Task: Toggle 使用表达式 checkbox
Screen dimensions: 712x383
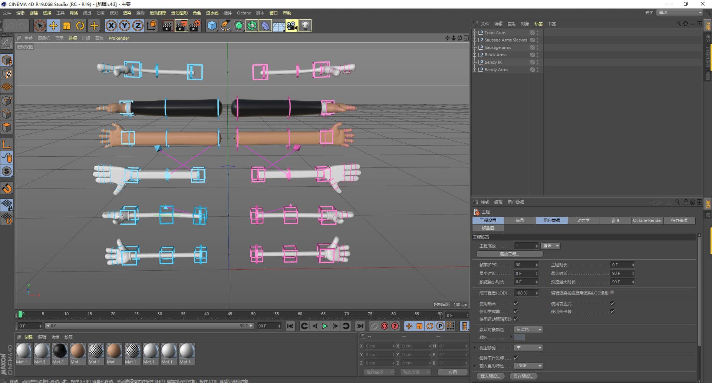Action: point(612,303)
